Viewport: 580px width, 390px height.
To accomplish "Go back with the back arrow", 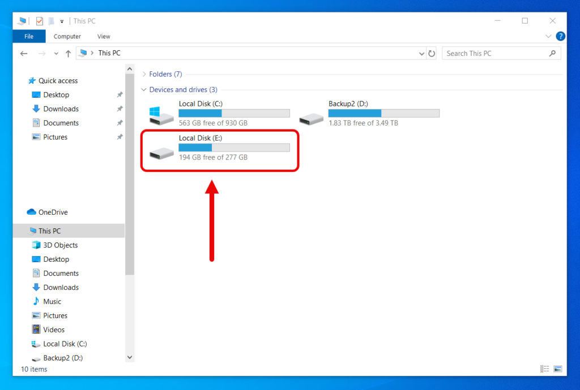I will [x=24, y=54].
